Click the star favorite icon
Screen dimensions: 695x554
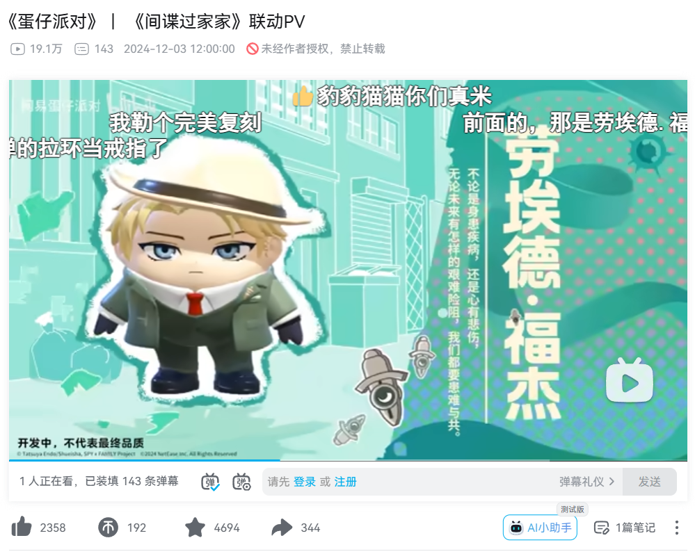(x=195, y=527)
